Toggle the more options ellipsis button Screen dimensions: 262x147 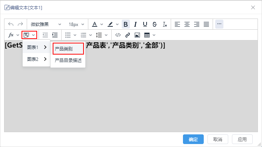219,24
